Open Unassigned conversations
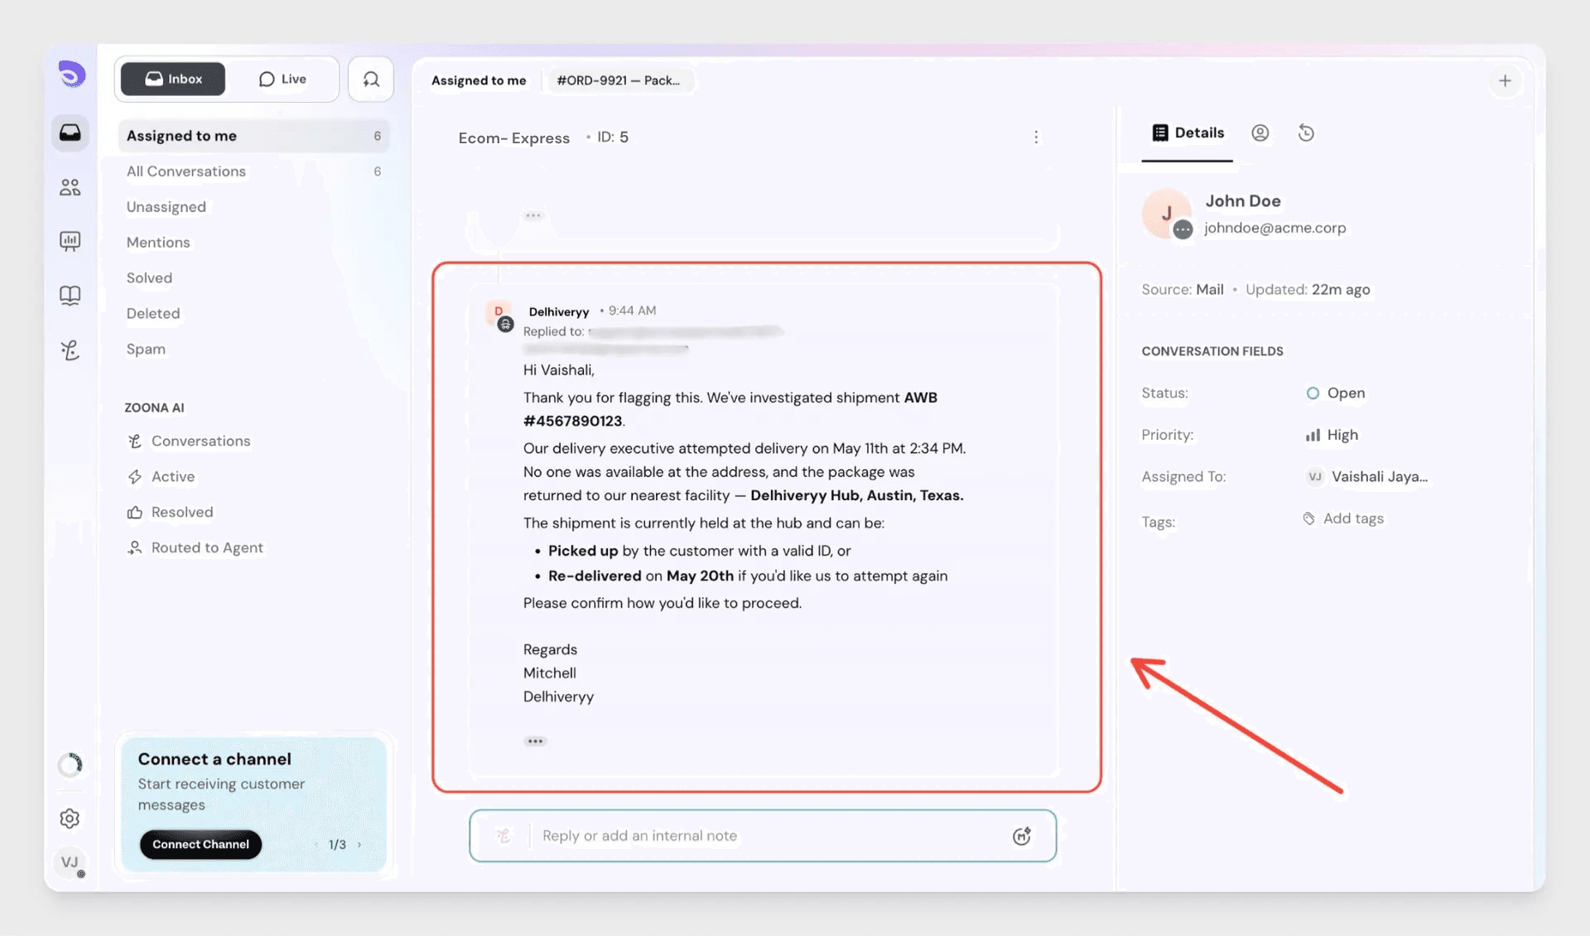The height and width of the screenshot is (936, 1590). pyautogui.click(x=166, y=207)
